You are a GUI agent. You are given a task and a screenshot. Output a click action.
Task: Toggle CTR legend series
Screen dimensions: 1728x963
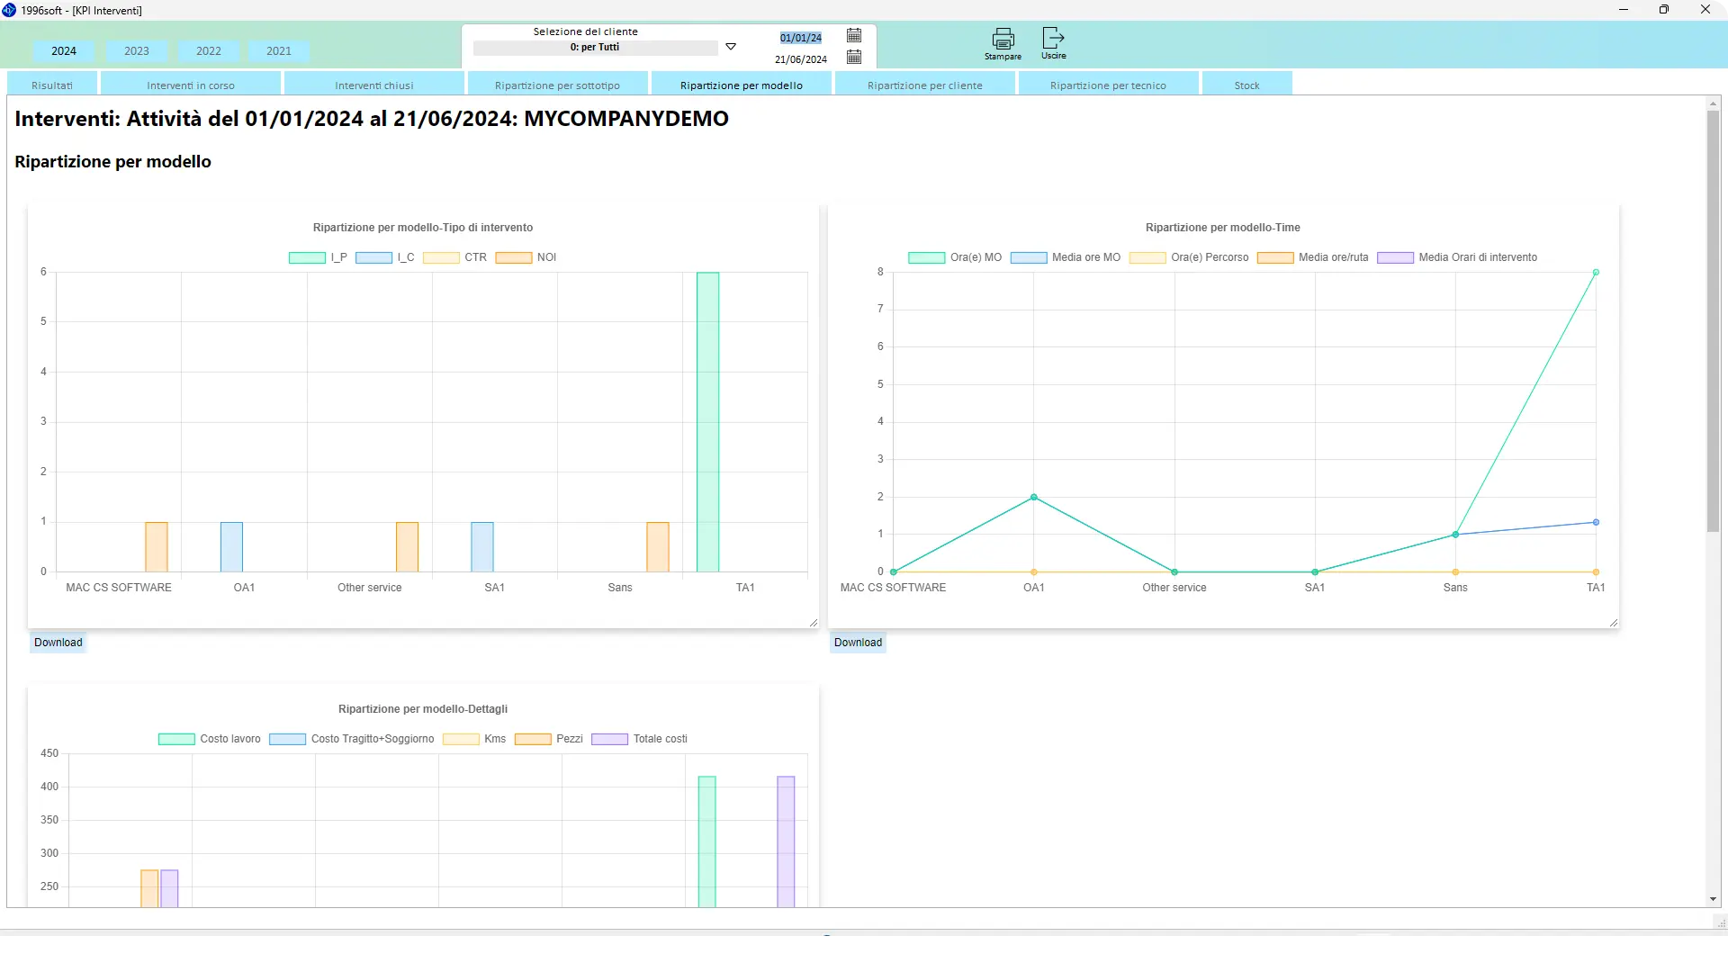click(454, 257)
